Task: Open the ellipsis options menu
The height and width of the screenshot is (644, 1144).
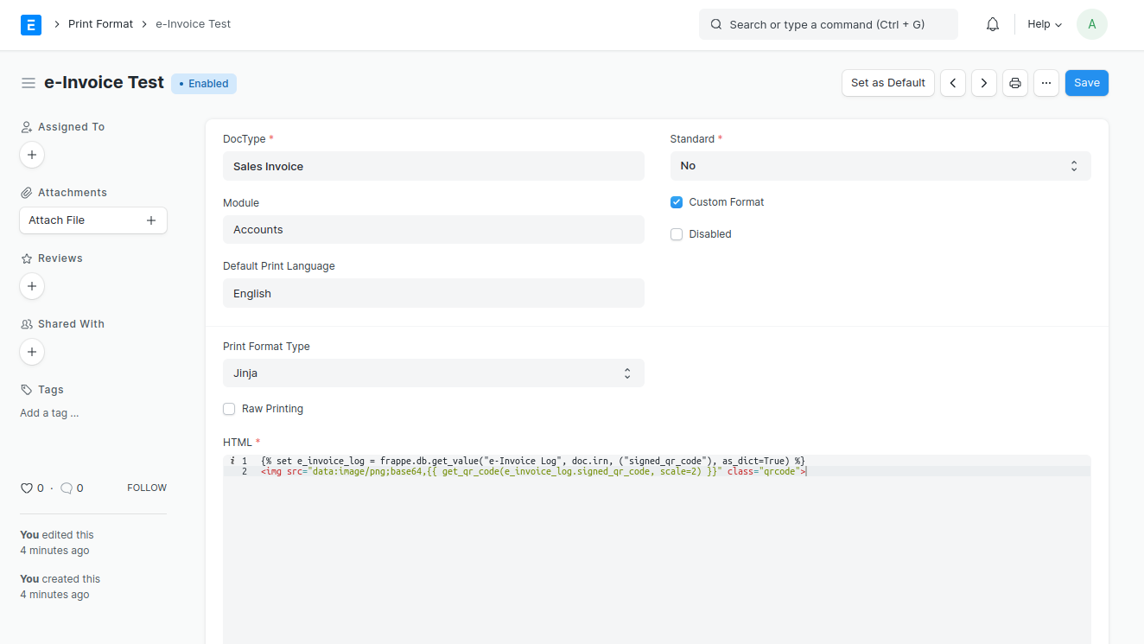Action: click(x=1046, y=82)
